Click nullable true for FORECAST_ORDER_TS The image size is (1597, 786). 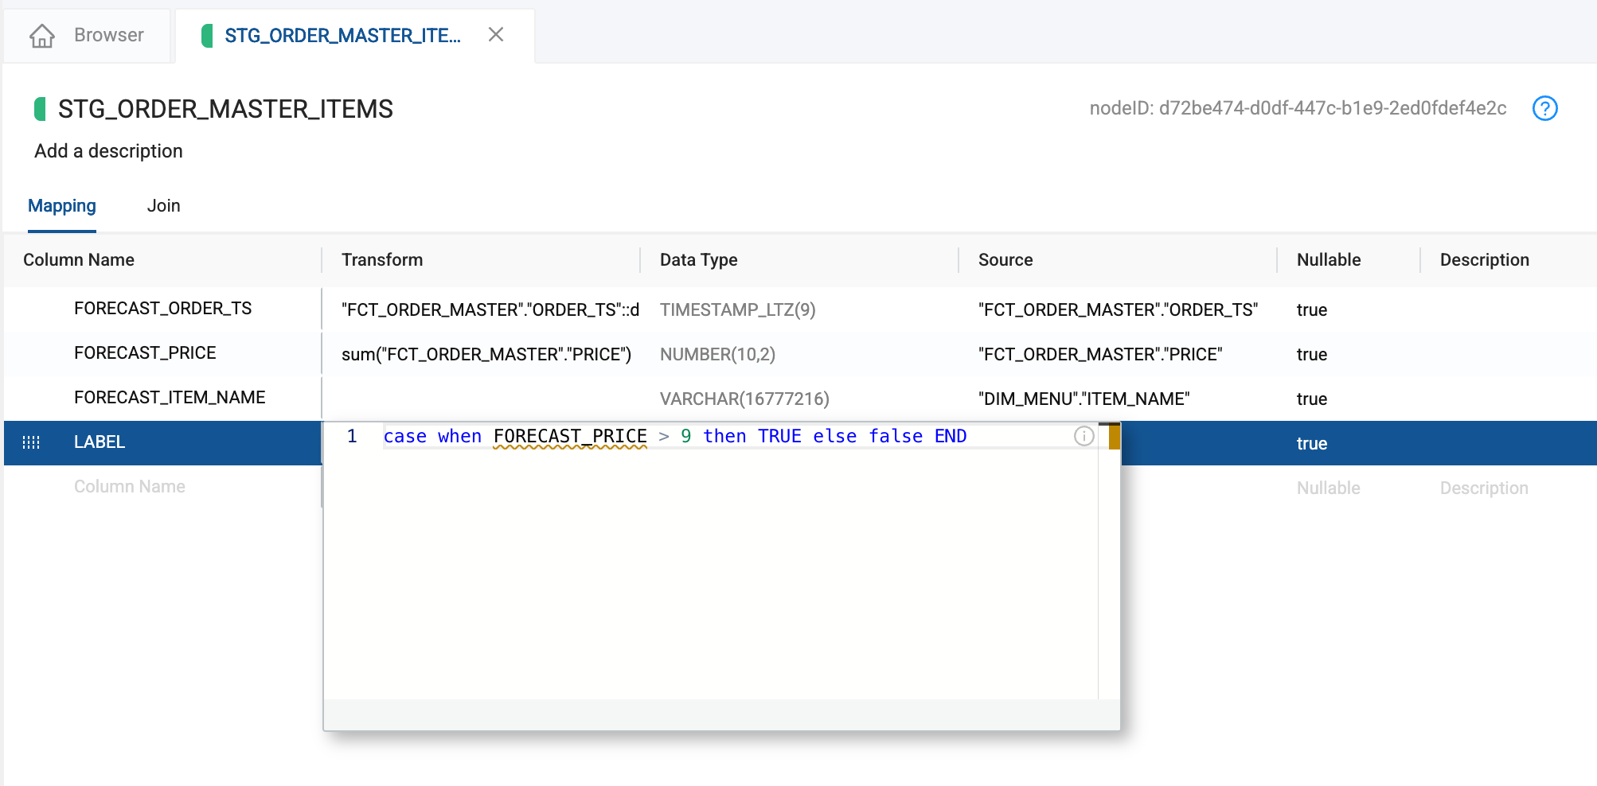coord(1312,310)
